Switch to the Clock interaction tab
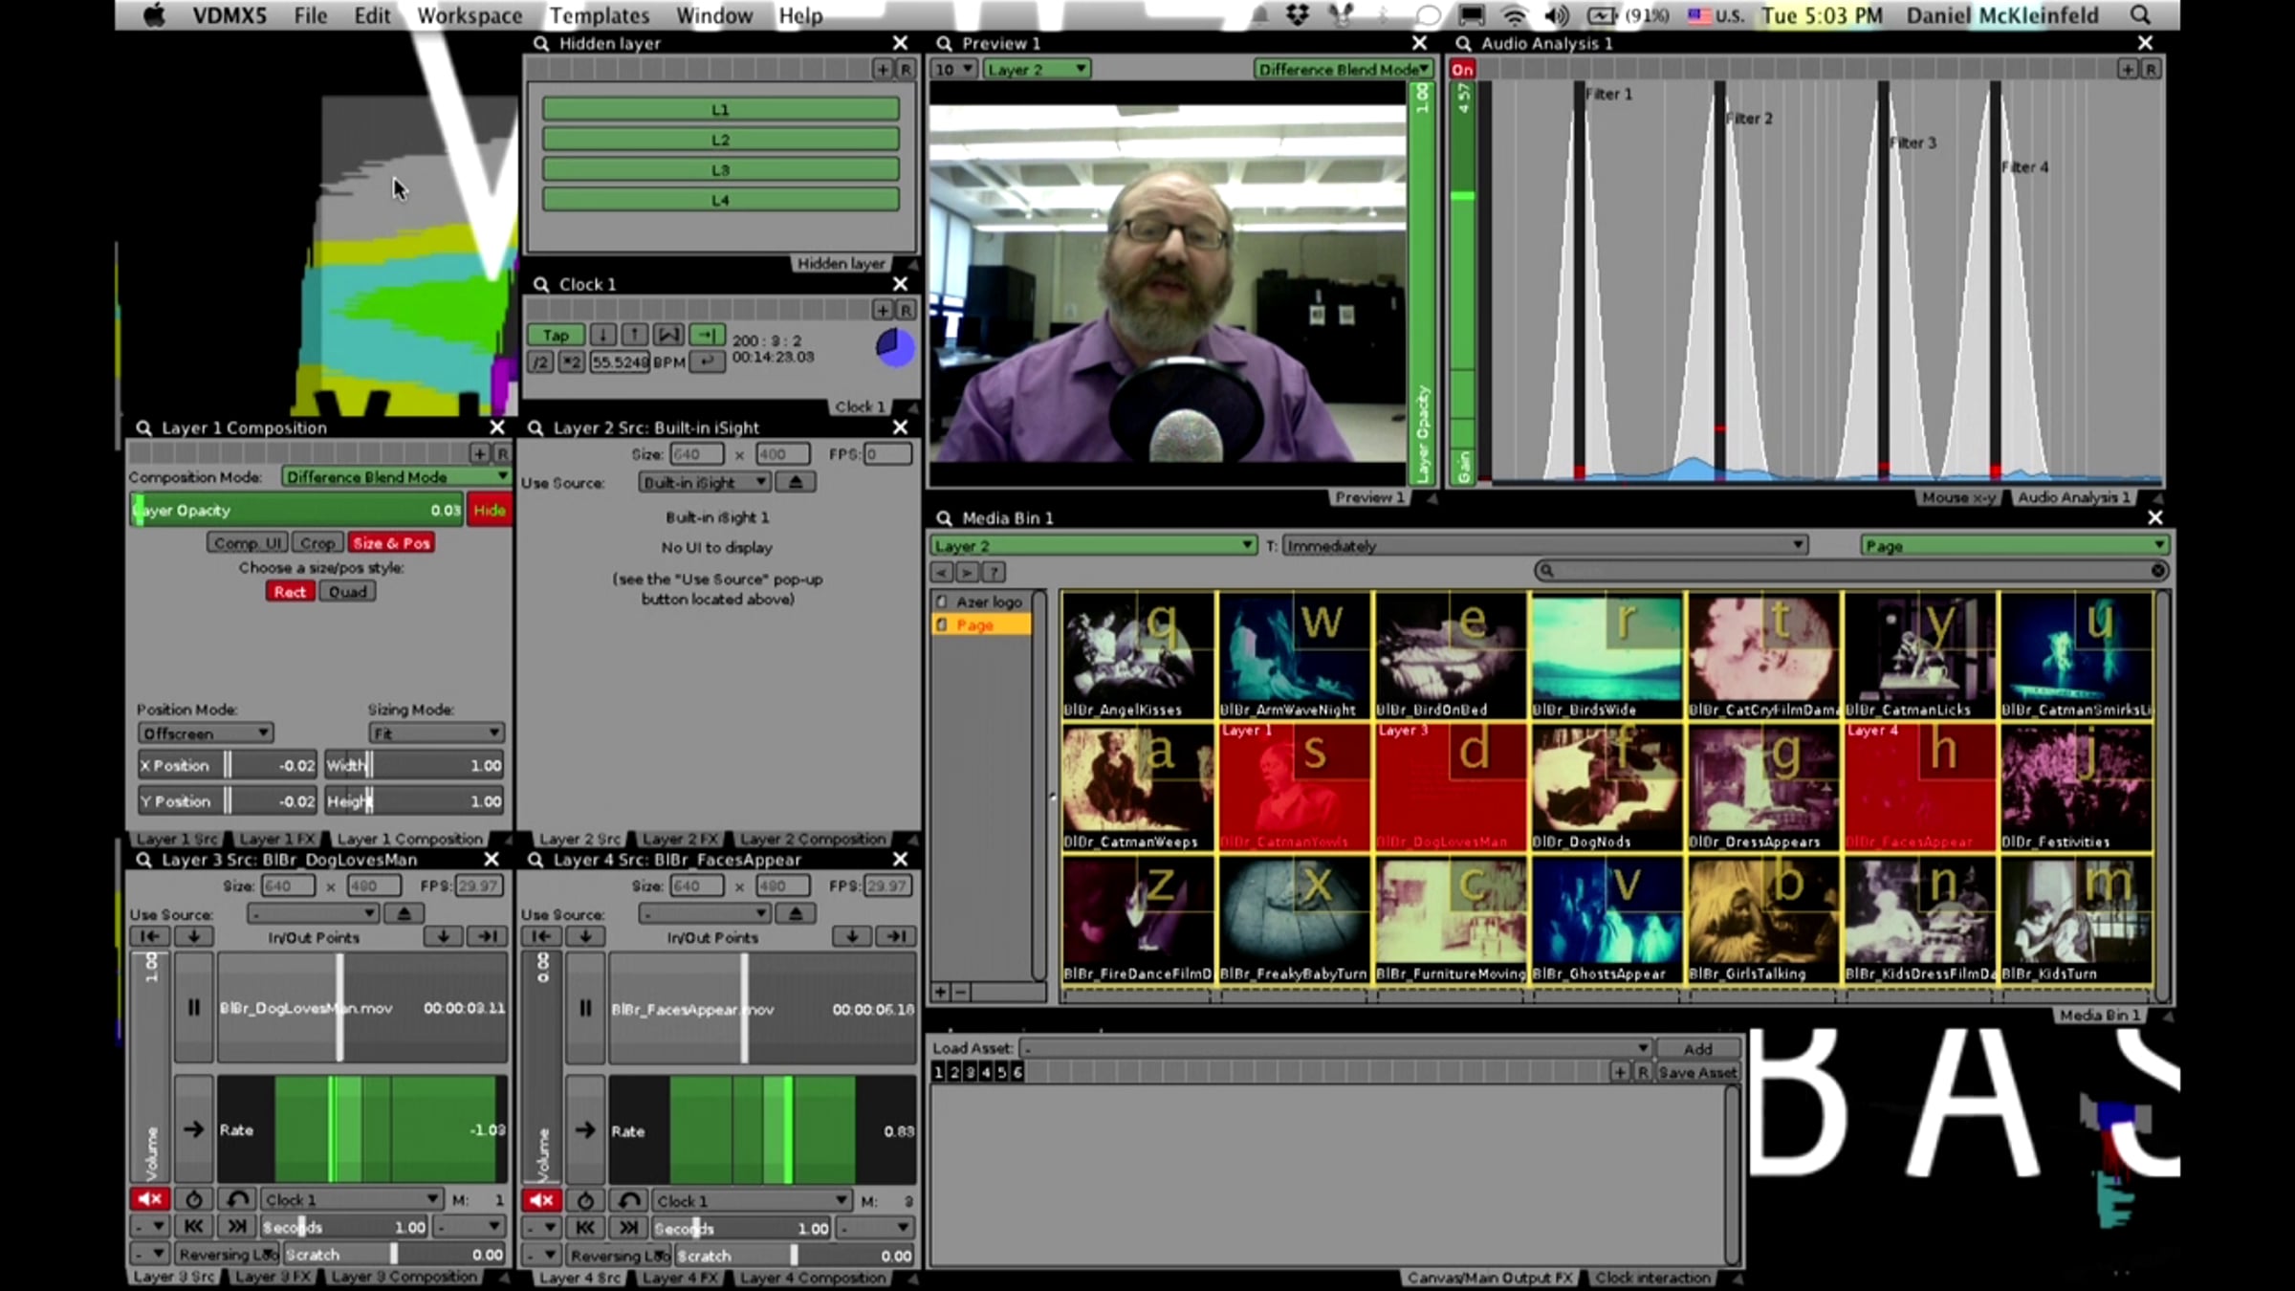This screenshot has height=1291, width=2295. coord(1652,1278)
